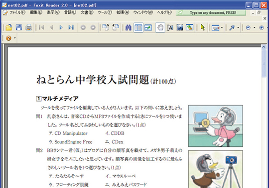This screenshot has width=269, height=188.
Task: Click answer option ウ. SoundEngine Free
Action: (71, 142)
